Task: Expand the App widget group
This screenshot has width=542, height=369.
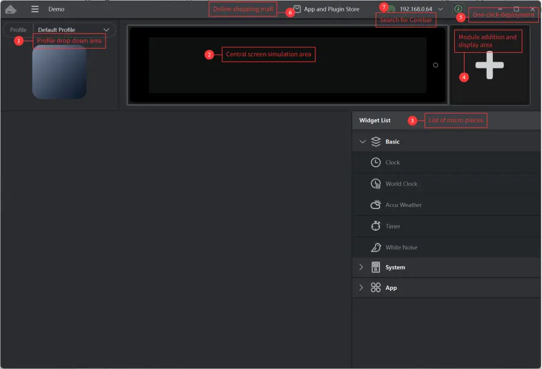Action: pyautogui.click(x=361, y=287)
